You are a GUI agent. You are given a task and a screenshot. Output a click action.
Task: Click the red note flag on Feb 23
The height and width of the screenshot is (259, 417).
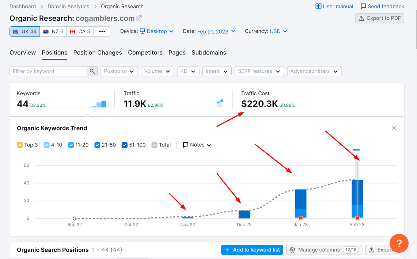point(357,218)
